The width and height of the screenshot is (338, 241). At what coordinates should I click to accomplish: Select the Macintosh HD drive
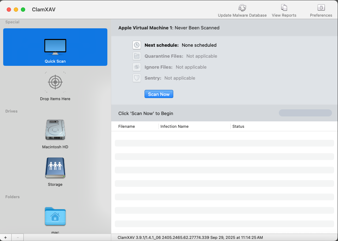pos(55,130)
